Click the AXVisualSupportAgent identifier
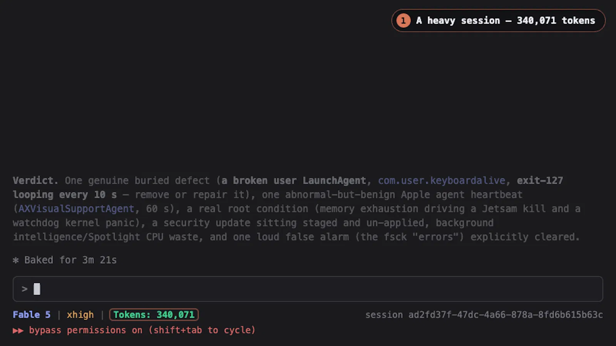This screenshot has width=616, height=346. (76, 209)
